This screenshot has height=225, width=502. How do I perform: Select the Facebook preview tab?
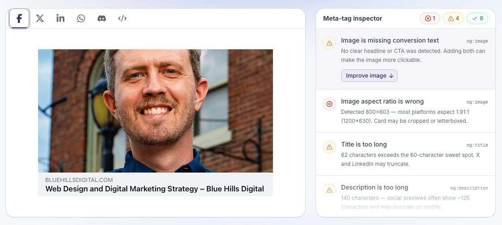19,18
